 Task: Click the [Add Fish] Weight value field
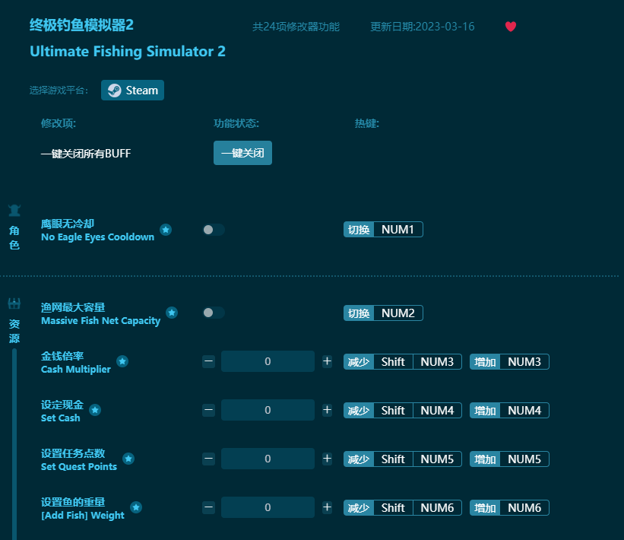pos(268,507)
